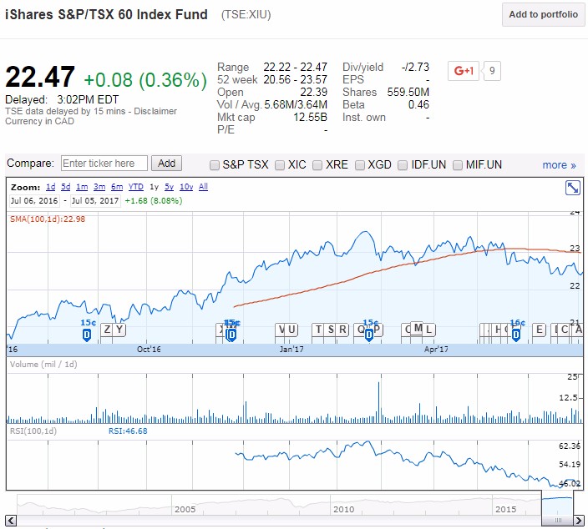Click the 2005 area on overview timeline

coord(185,509)
